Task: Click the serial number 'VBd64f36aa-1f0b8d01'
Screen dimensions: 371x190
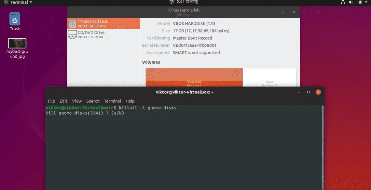Action: [195, 45]
